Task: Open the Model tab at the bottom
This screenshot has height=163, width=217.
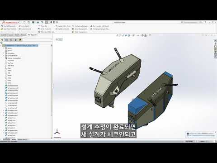Action: pos(14,139)
